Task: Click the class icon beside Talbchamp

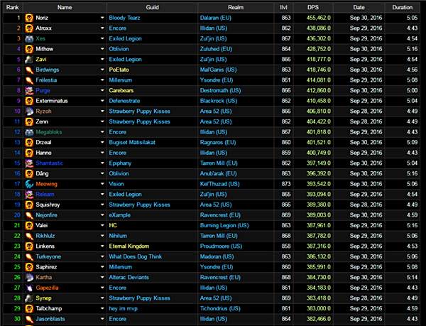Action: (x=29, y=309)
